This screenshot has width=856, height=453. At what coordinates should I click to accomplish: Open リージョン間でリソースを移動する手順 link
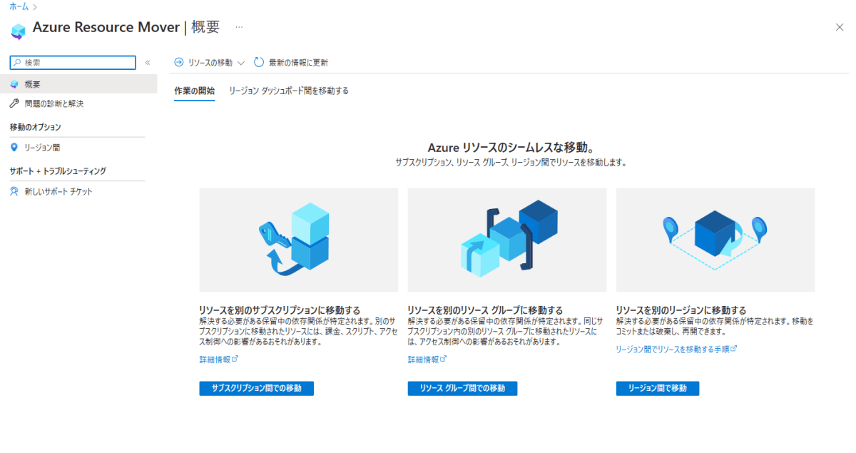(x=672, y=349)
